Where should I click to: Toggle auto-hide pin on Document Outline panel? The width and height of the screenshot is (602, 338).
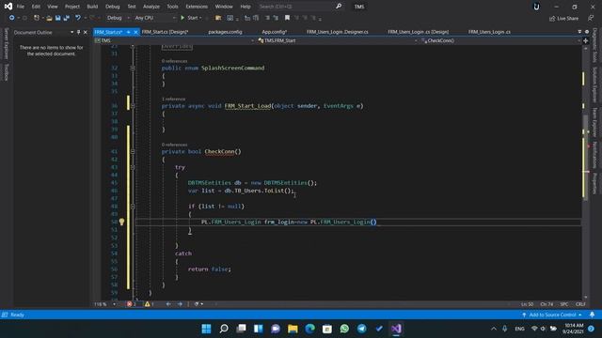(x=78, y=32)
